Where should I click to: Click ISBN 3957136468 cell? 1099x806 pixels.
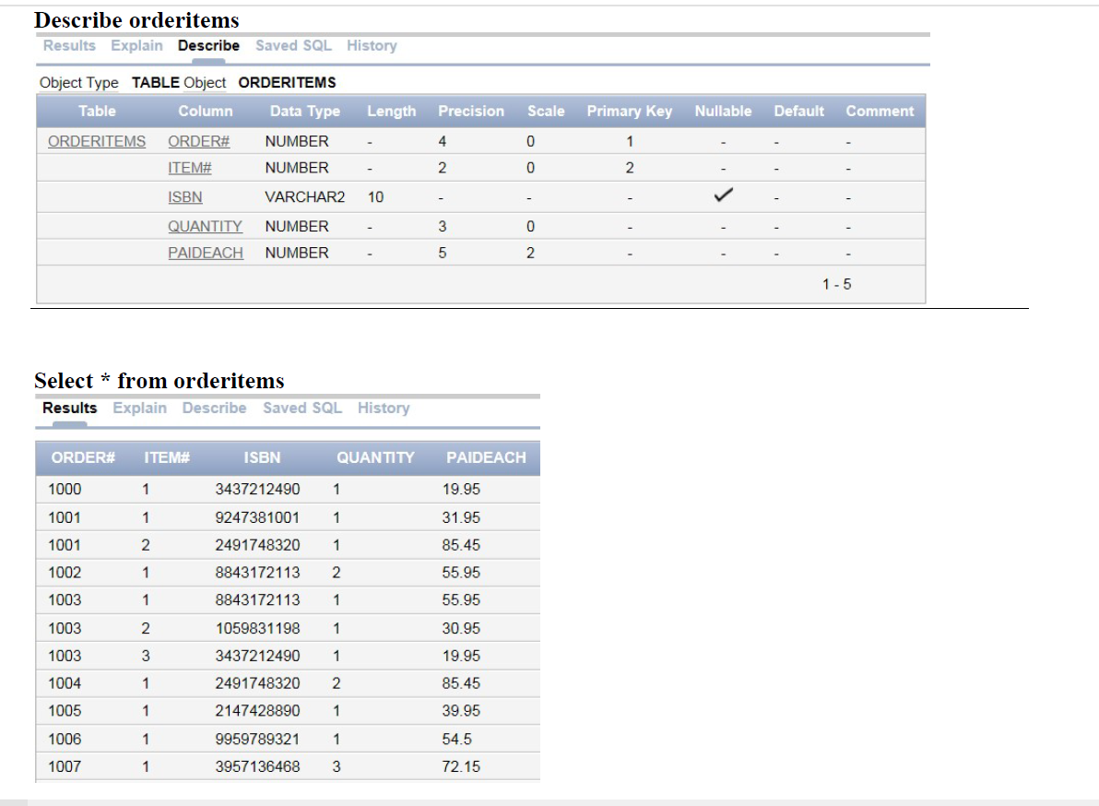257,766
